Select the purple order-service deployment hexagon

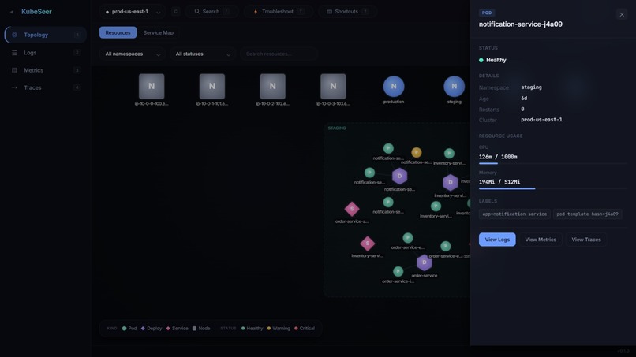click(x=425, y=262)
